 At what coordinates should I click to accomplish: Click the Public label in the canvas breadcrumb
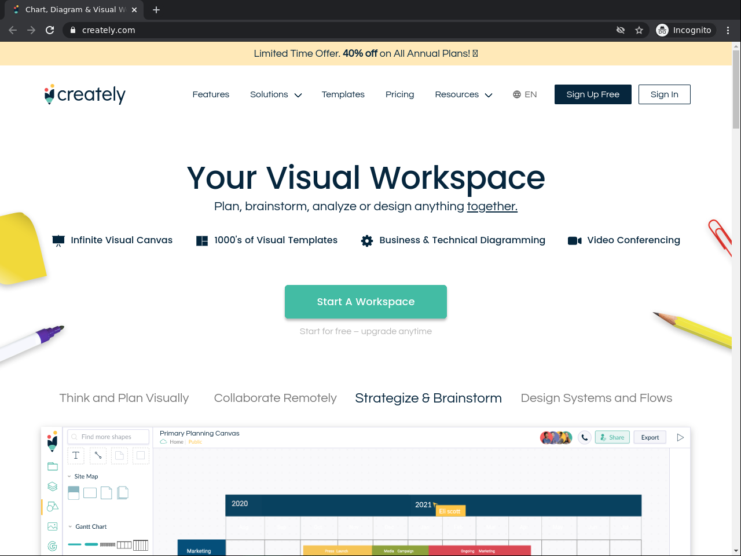click(x=195, y=442)
